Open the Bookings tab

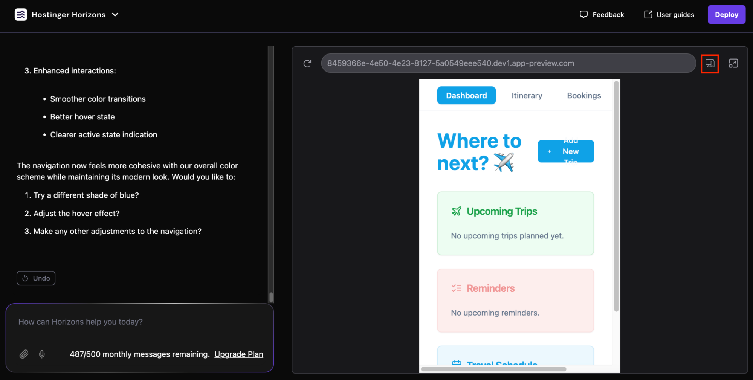(x=583, y=95)
